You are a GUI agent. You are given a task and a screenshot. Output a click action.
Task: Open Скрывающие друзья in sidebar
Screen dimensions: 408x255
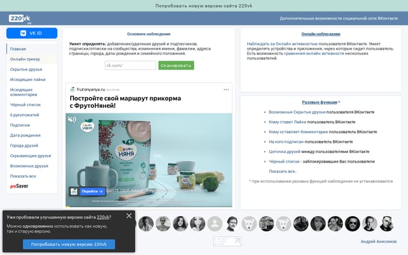(31, 156)
